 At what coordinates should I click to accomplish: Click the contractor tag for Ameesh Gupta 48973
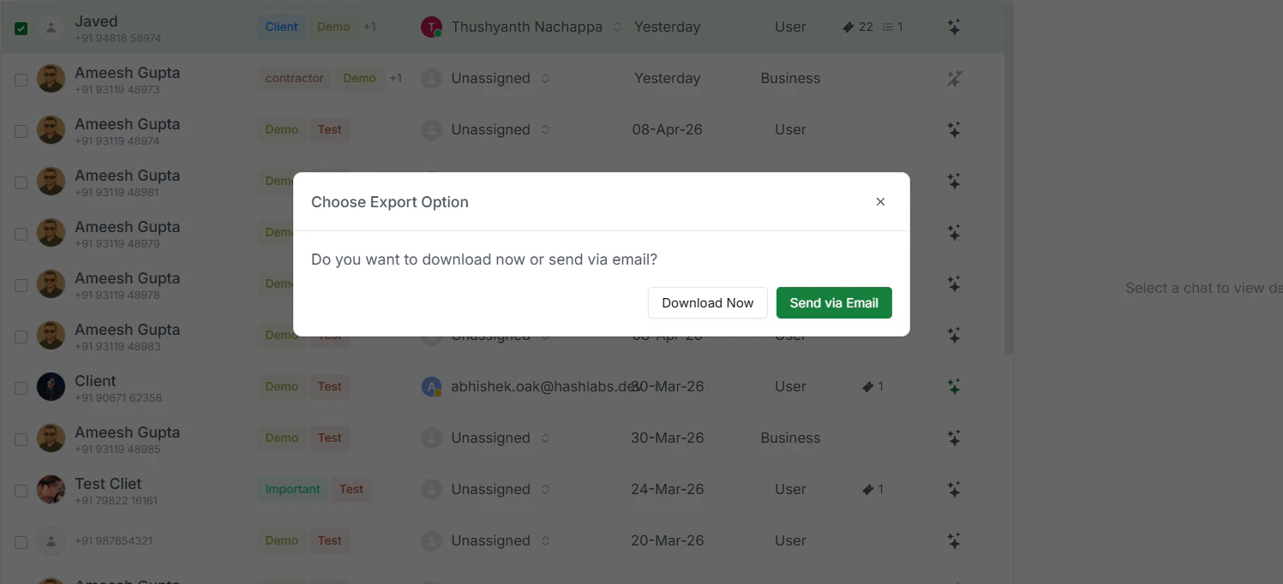pyautogui.click(x=294, y=78)
